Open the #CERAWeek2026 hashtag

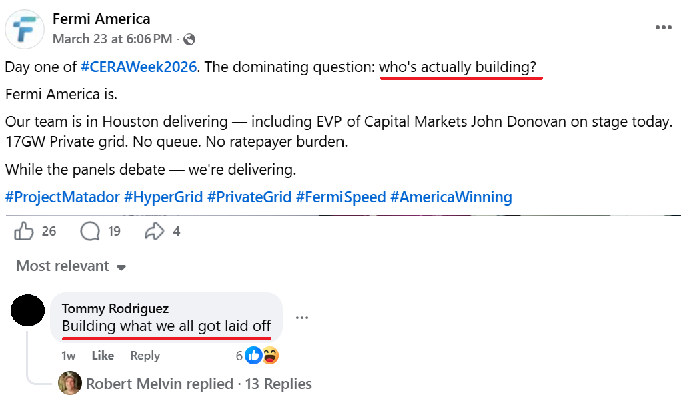(139, 67)
